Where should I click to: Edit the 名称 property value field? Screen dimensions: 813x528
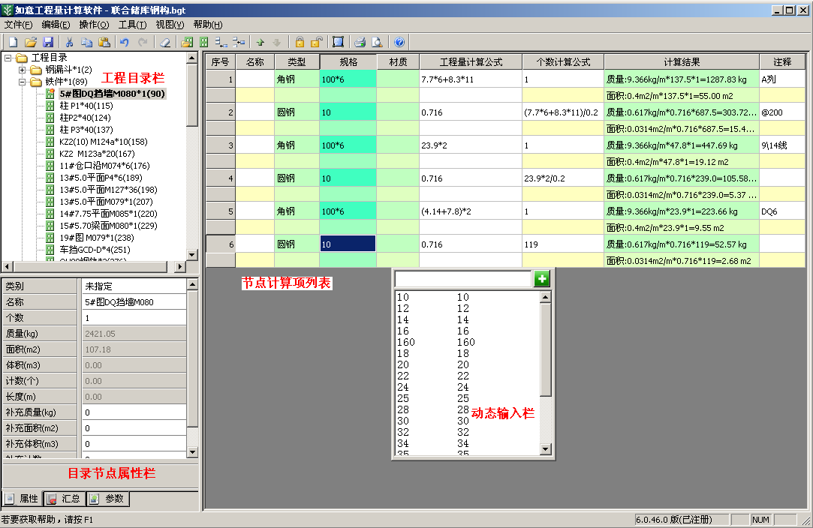(134, 302)
